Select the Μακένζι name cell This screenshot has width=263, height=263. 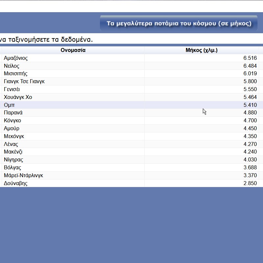73,152
